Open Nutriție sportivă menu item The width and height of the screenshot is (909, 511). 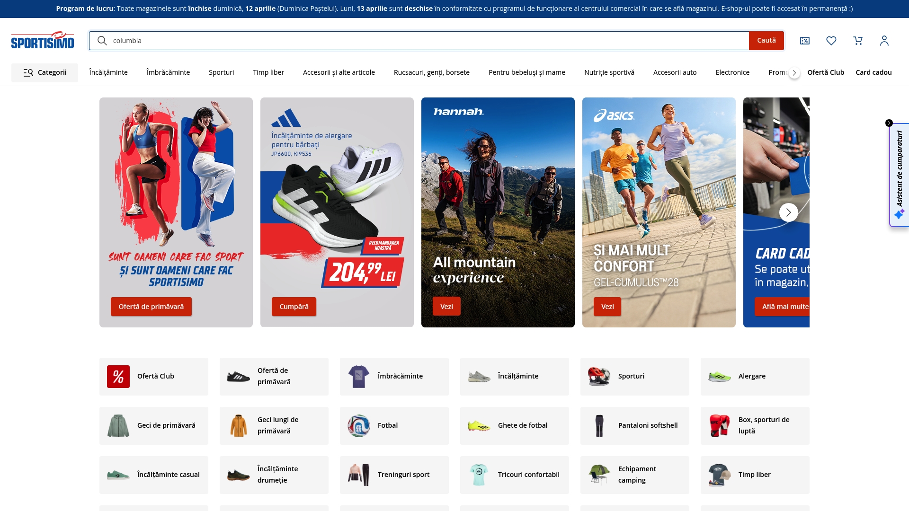609,72
